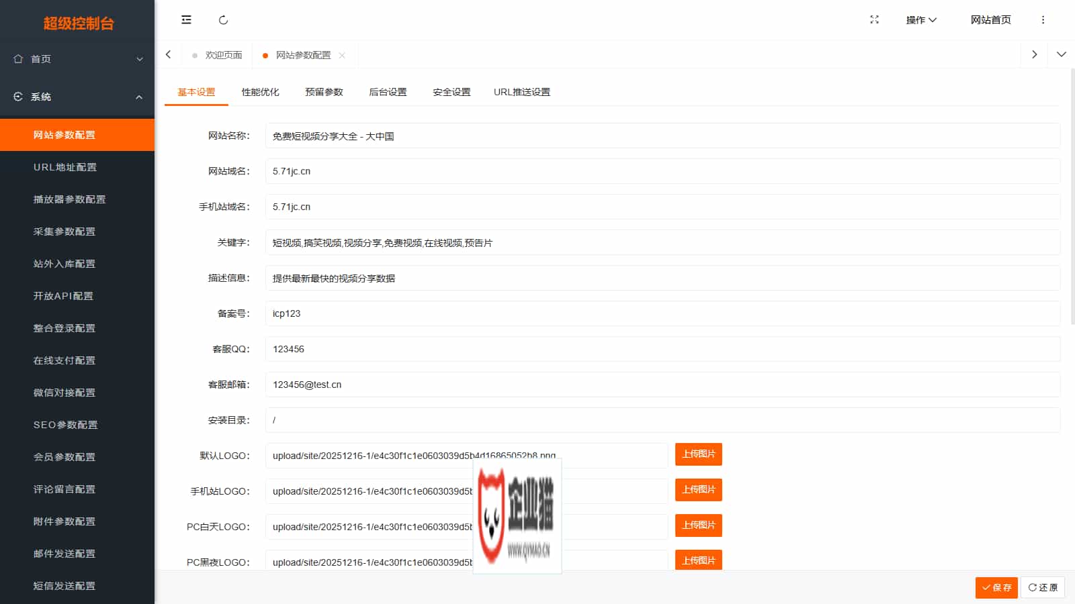Refresh the current page with reload icon
The image size is (1075, 604).
(224, 20)
